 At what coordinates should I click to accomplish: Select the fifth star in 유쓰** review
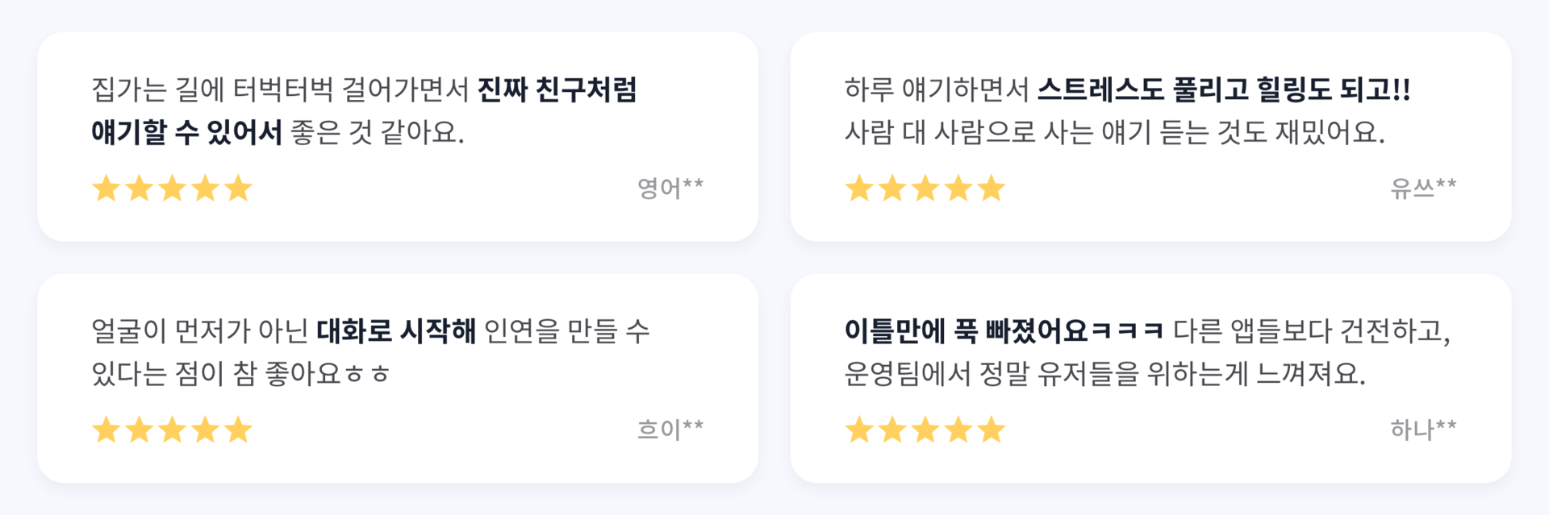[x=992, y=189]
